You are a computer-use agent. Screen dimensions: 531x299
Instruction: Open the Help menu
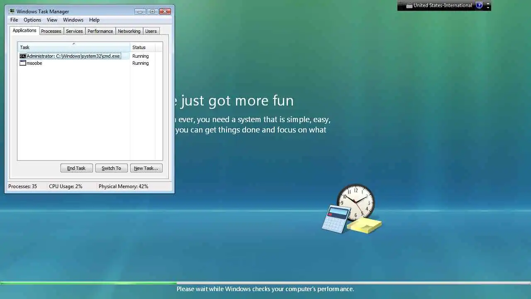94,20
